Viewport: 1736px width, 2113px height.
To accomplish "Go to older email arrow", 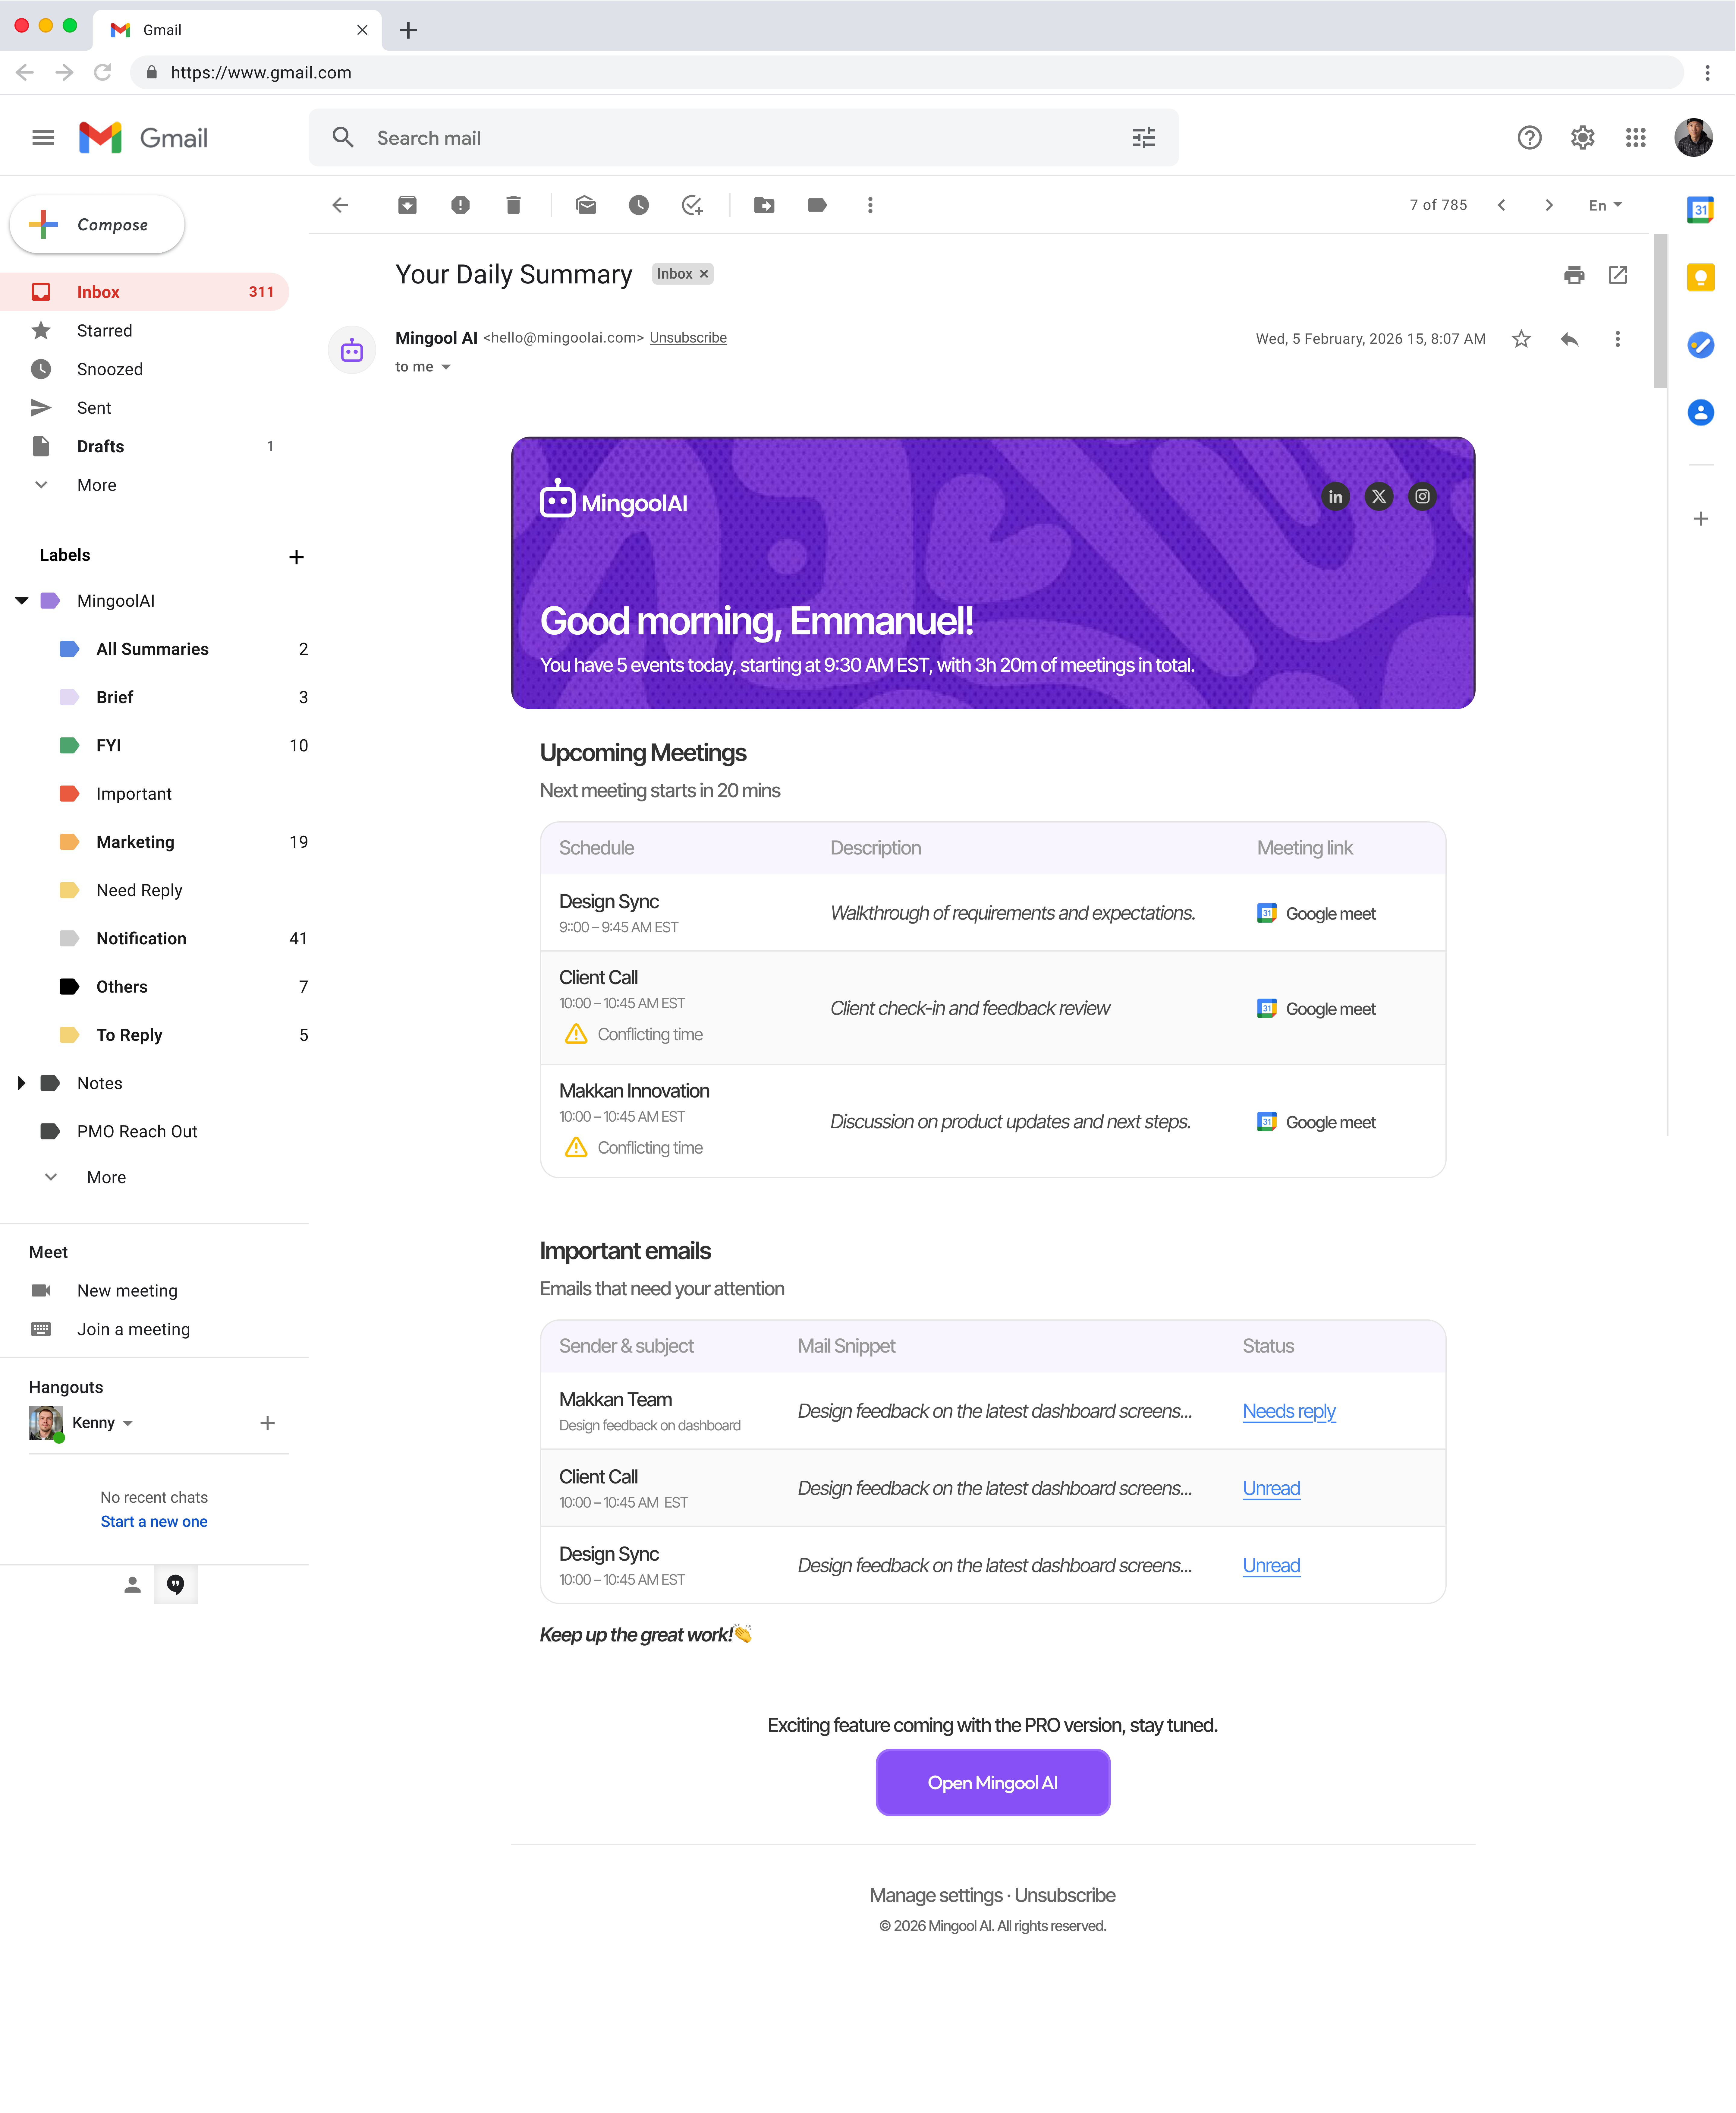I will tap(1549, 205).
